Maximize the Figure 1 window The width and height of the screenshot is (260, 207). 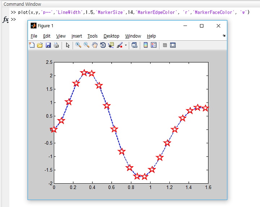click(x=201, y=26)
